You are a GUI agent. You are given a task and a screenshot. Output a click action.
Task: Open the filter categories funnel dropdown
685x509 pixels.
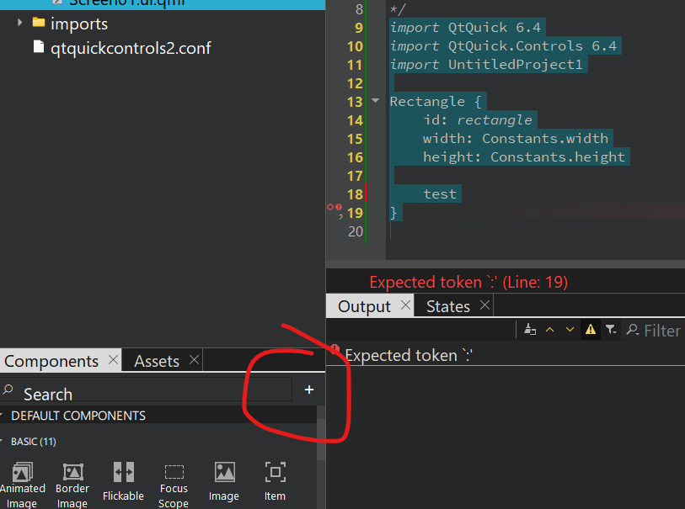coord(610,330)
